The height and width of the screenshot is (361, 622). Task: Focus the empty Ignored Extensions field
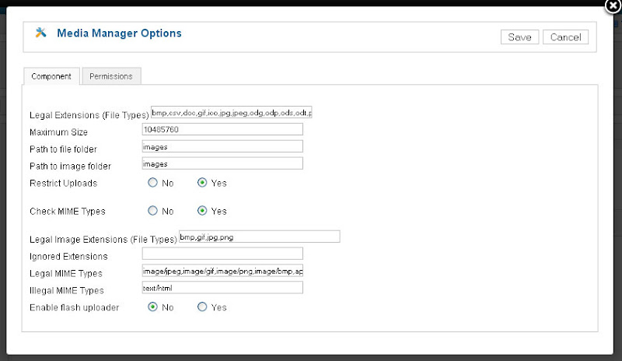click(x=222, y=254)
